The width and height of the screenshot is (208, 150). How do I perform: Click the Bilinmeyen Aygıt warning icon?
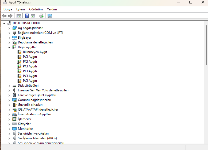click(x=19, y=52)
